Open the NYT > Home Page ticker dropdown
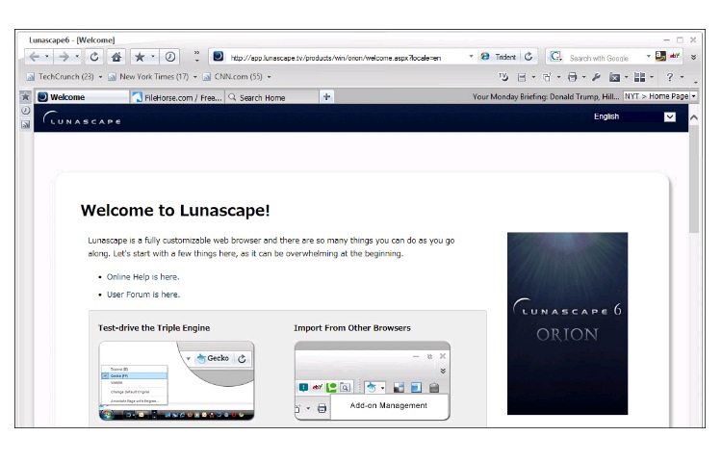 pyautogui.click(x=693, y=96)
